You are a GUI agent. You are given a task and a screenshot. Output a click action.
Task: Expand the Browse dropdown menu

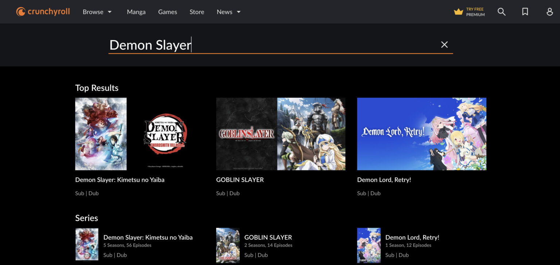pyautogui.click(x=97, y=12)
